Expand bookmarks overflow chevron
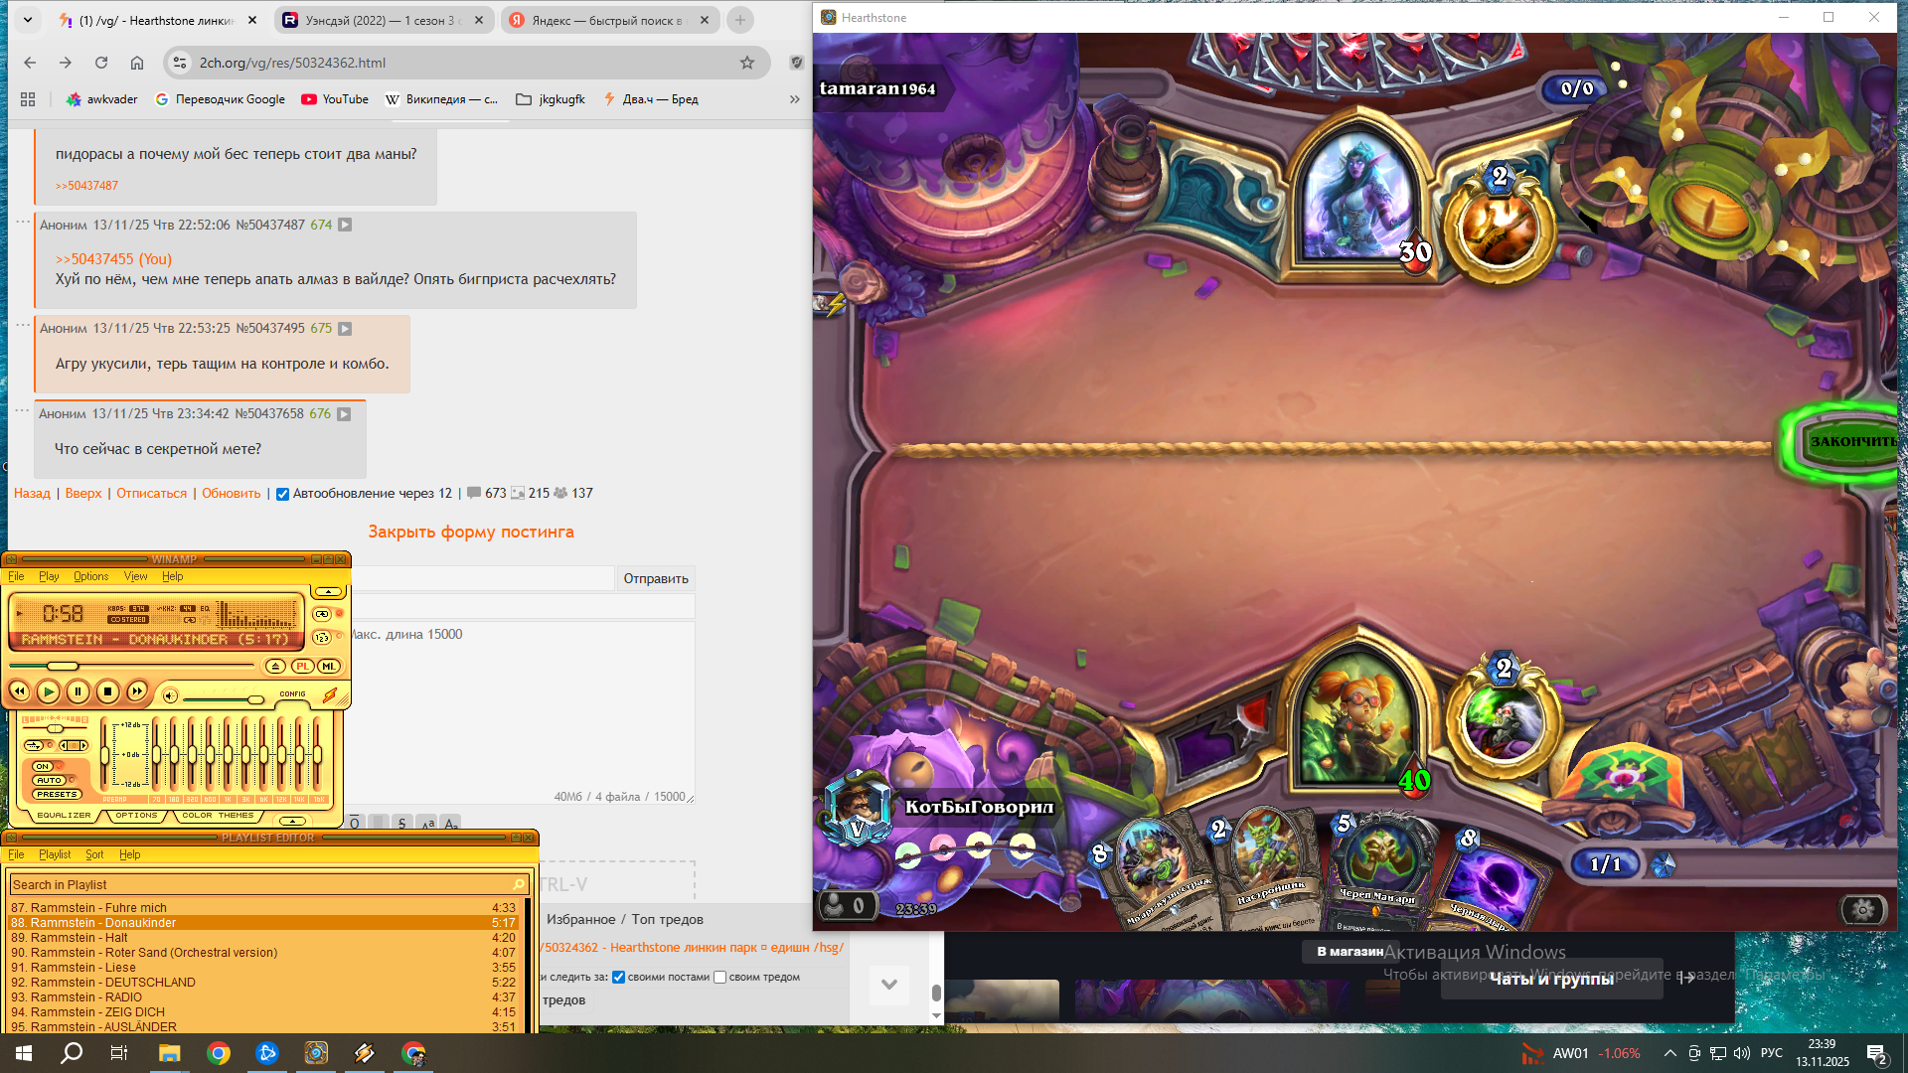 click(794, 99)
